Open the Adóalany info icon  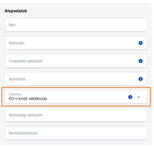(x=130, y=97)
